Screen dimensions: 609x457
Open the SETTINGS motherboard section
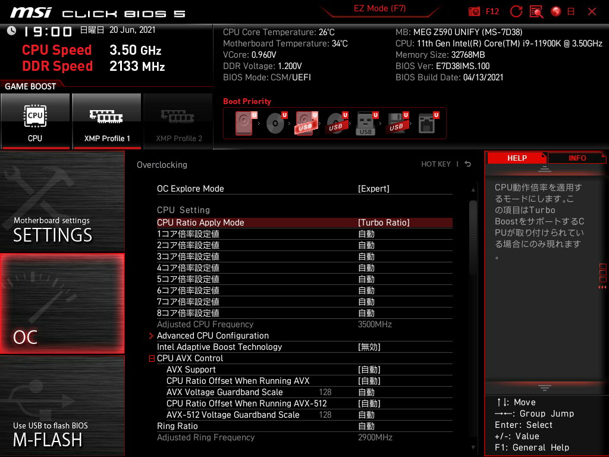[62, 201]
